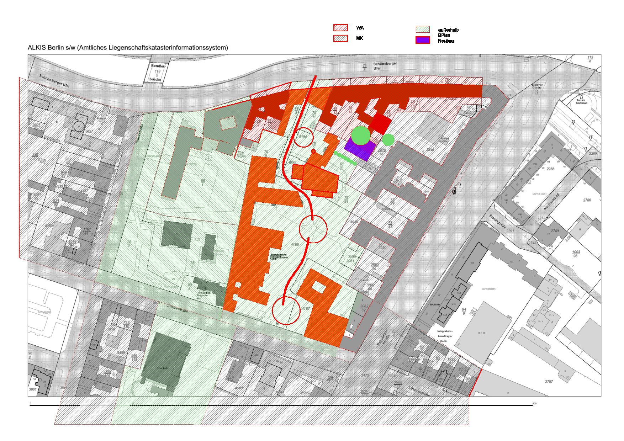
Task: Click the ALKIS Berlin s/w map title
Action: [x=128, y=47]
